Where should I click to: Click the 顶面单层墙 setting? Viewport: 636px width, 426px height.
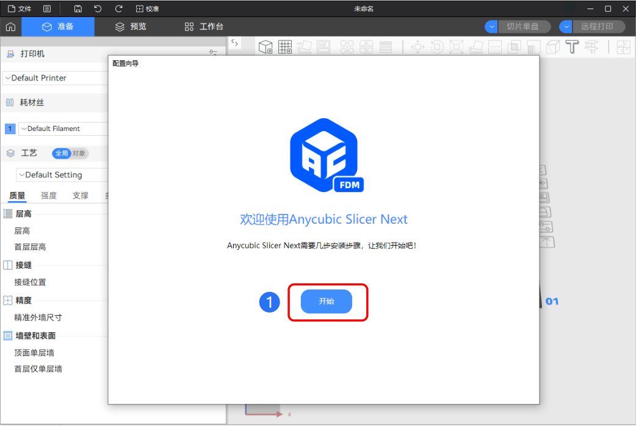pos(34,353)
